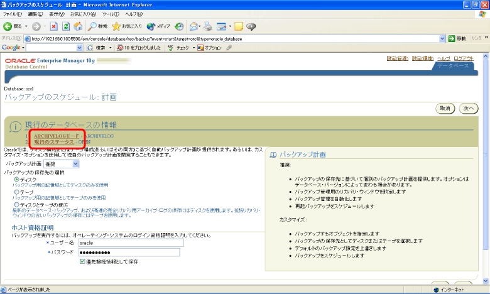Select the Tape (テープ) radio button

[x=16, y=192]
